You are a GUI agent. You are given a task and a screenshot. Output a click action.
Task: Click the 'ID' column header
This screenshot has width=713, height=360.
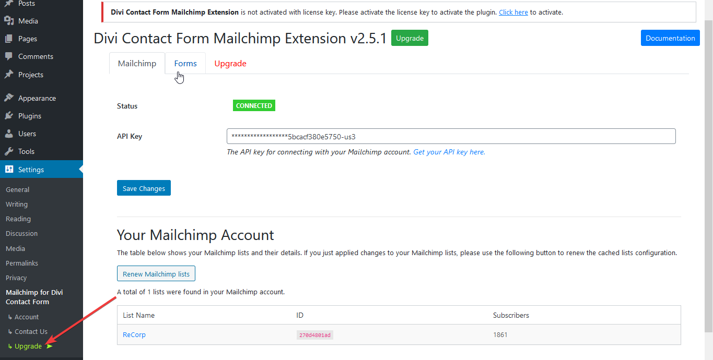[x=300, y=315]
